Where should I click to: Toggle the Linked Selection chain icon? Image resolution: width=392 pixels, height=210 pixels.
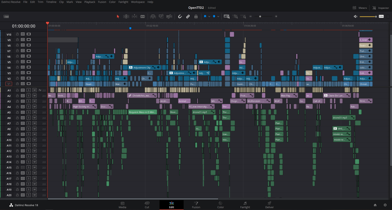pyautogui.click(x=188, y=16)
